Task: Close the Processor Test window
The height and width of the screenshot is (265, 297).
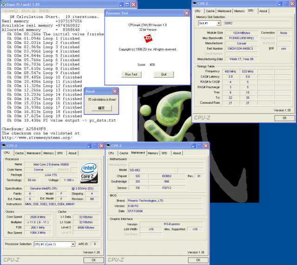Action: [187, 13]
